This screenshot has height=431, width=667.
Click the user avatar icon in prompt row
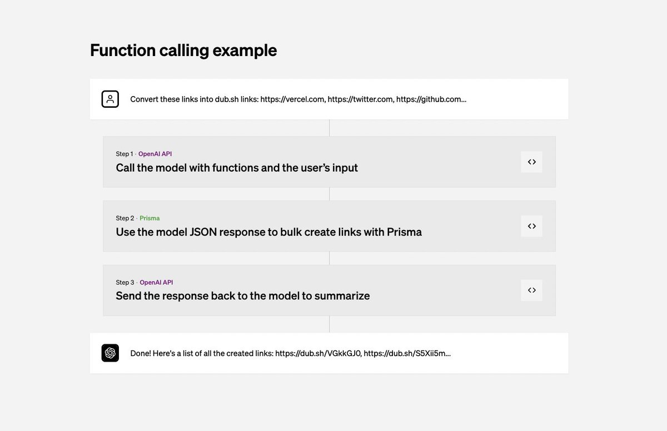pyautogui.click(x=110, y=99)
